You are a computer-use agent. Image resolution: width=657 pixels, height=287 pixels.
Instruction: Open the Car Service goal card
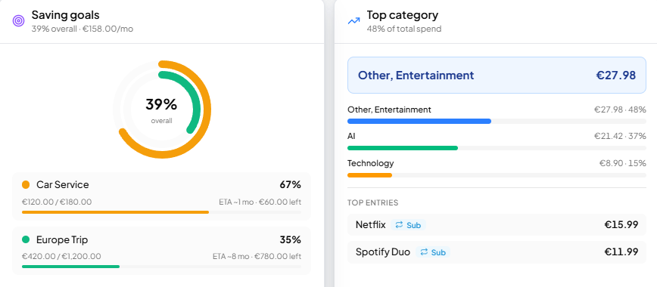161,196
